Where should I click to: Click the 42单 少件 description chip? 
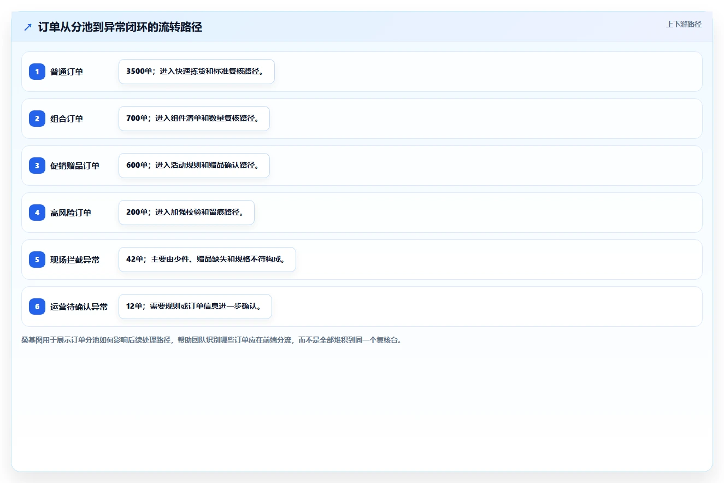[x=207, y=260]
